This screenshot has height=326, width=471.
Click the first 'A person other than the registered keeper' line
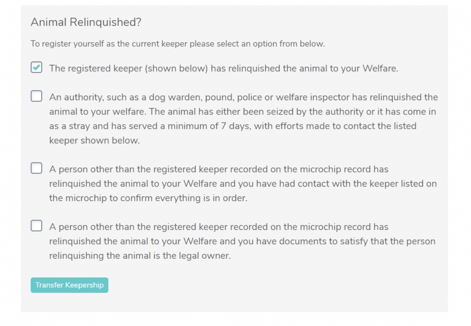tap(218, 170)
